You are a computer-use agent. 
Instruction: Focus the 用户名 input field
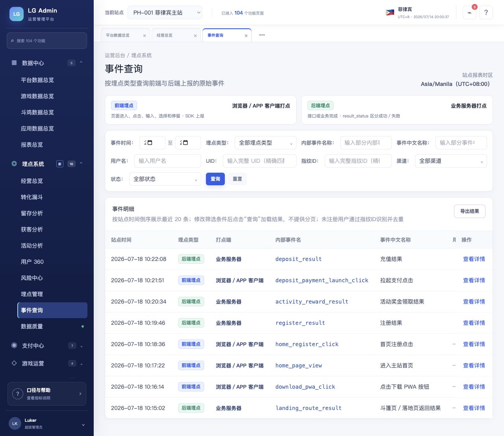[x=168, y=161]
